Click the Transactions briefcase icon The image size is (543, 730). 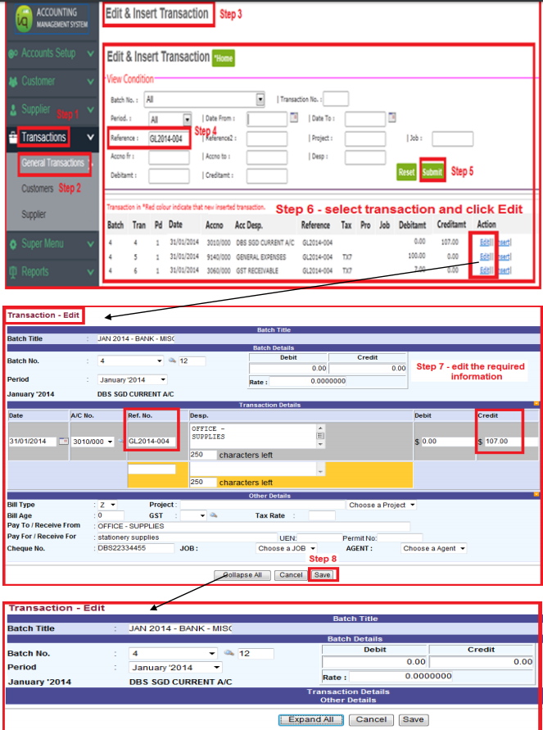point(13,138)
